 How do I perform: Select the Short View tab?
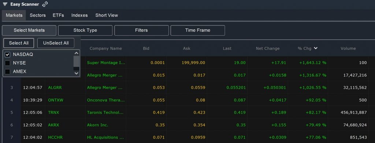107,15
